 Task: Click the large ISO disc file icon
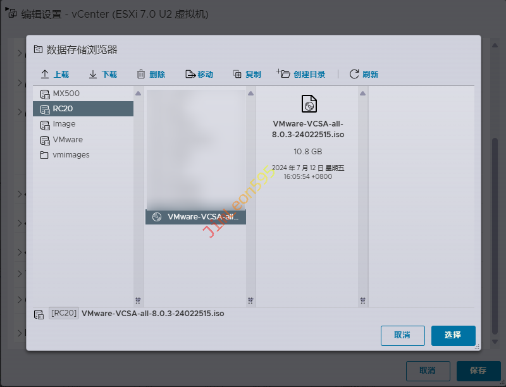click(x=309, y=104)
